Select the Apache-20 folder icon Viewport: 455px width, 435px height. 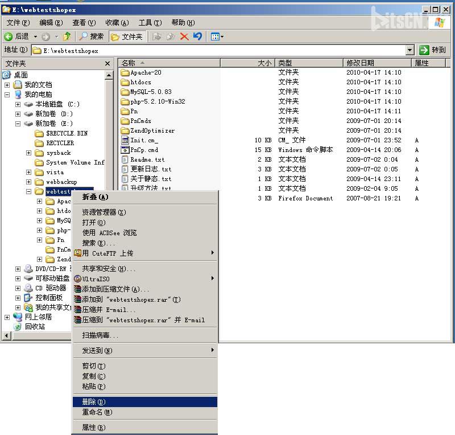tap(125, 72)
